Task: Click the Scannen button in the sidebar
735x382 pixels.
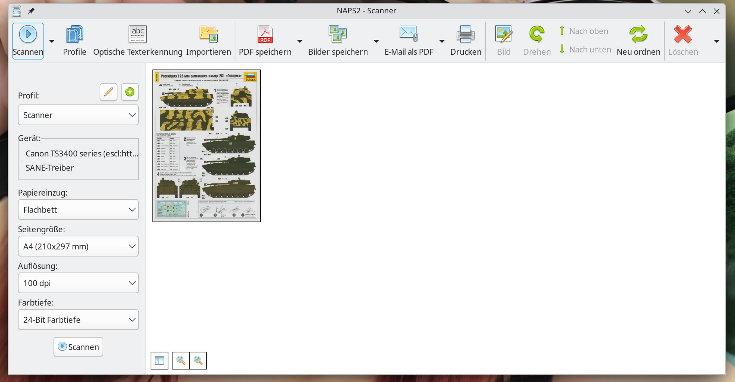Action: coord(78,347)
